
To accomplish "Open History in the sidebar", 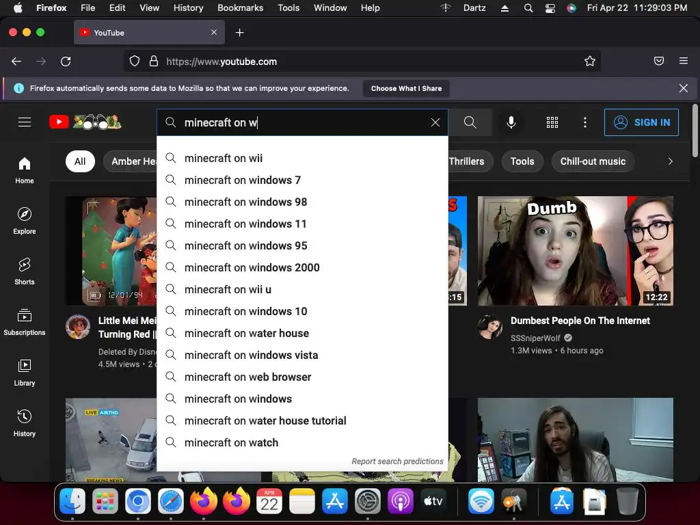I will (25, 422).
